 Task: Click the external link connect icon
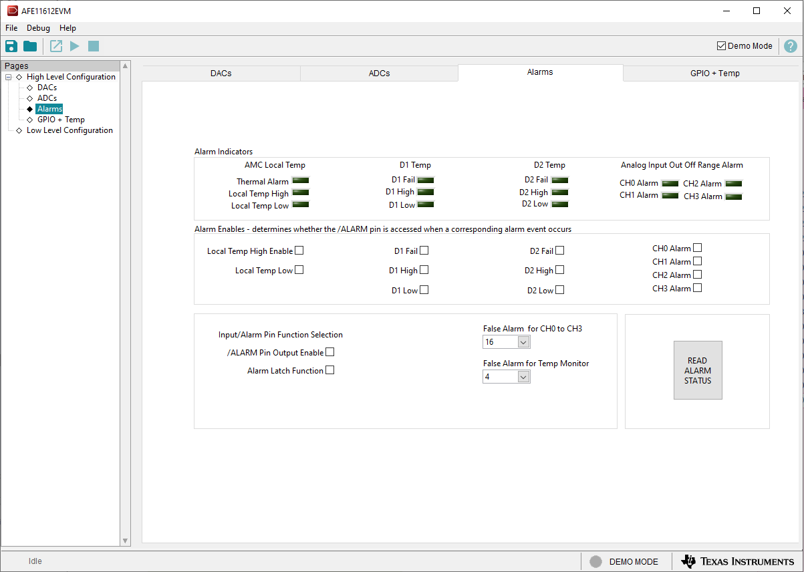[56, 46]
